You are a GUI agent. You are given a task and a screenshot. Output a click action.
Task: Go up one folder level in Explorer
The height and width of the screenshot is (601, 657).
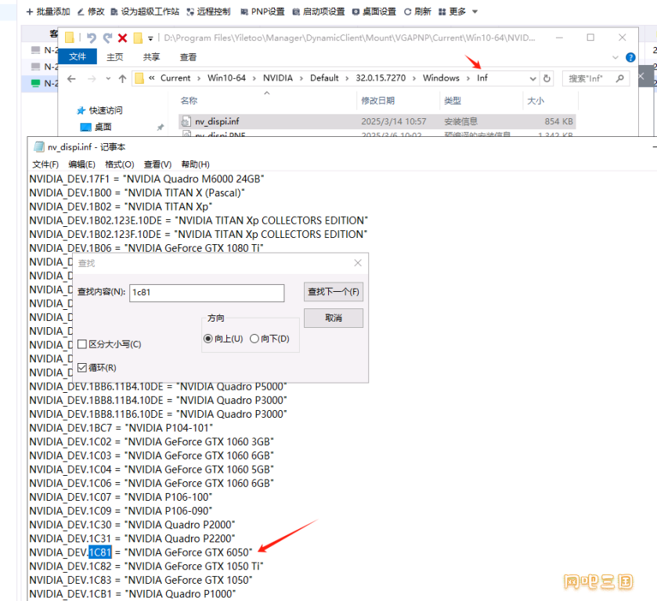pos(122,79)
